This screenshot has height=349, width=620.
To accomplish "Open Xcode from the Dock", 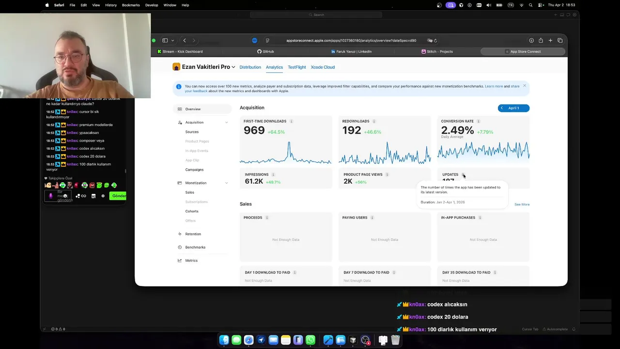I will [x=328, y=340].
